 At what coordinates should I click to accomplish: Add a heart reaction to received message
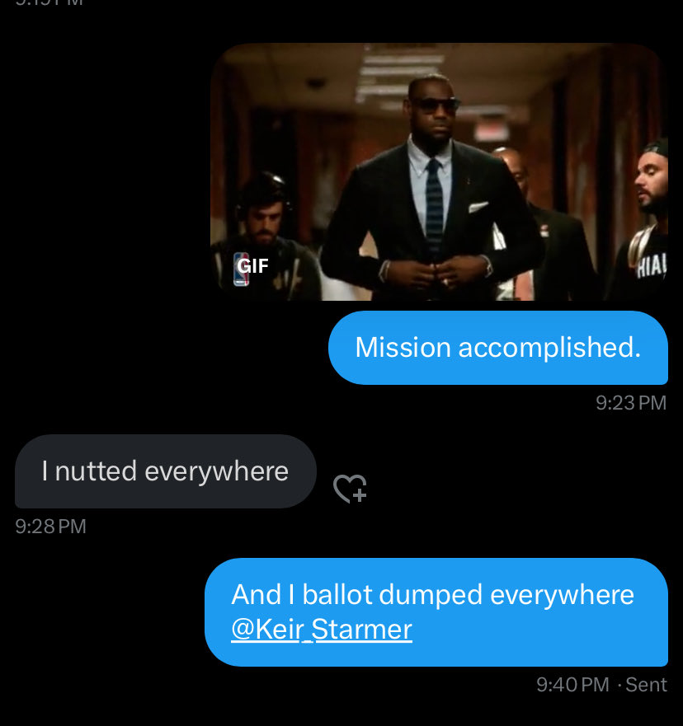coord(350,489)
